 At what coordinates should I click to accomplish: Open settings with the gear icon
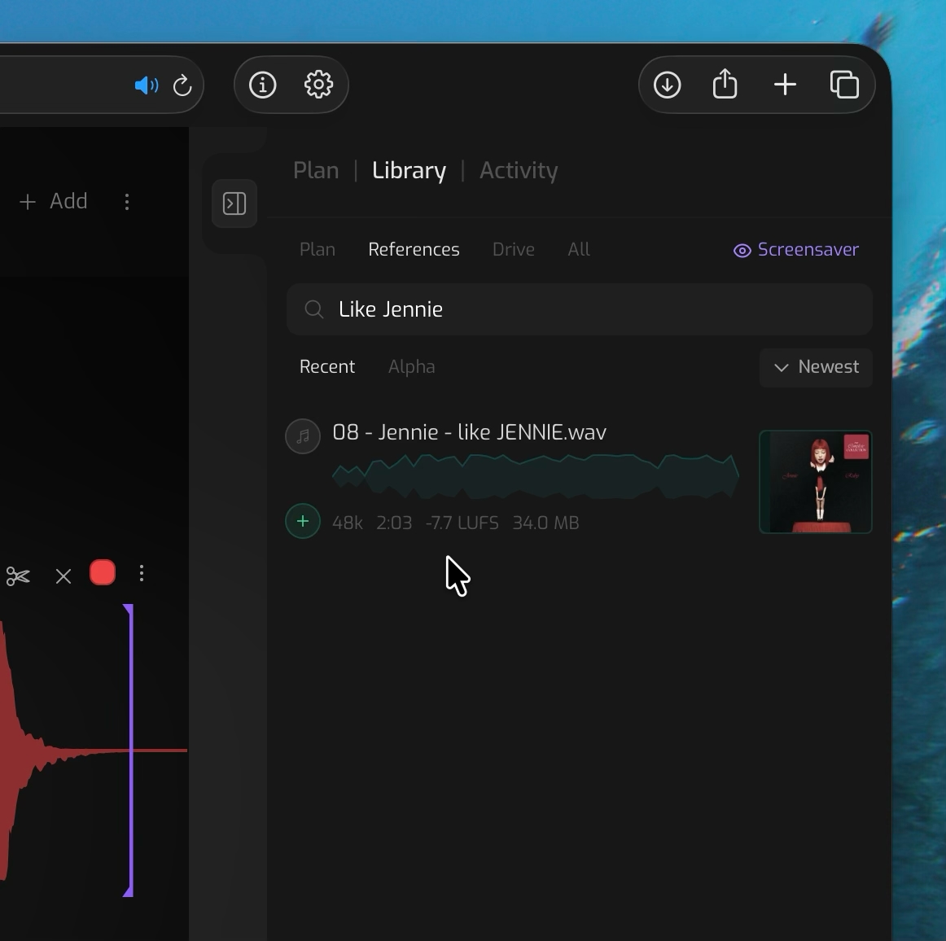click(318, 85)
